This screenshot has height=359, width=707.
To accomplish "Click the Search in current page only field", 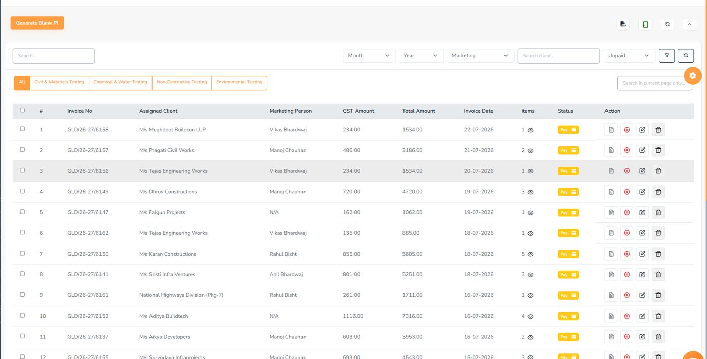I will (x=654, y=83).
